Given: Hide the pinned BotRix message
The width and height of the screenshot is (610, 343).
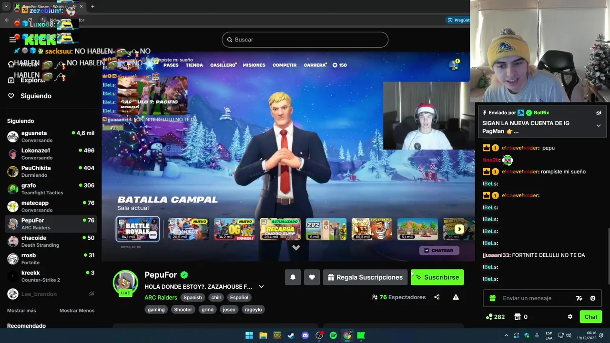Looking at the screenshot, I should [599, 113].
